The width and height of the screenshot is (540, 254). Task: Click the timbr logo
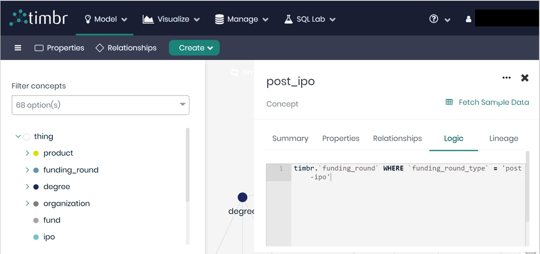pos(38,18)
